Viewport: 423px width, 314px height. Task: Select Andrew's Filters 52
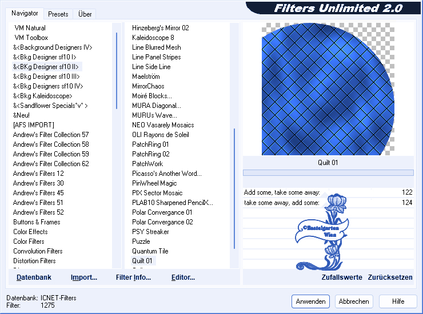point(38,212)
